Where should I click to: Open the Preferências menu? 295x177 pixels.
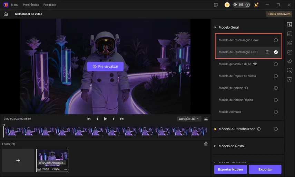[x=31, y=5]
